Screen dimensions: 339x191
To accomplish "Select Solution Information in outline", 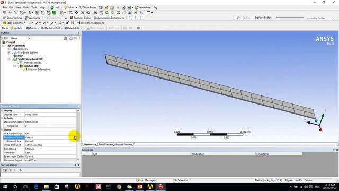I will pyautogui.click(x=39, y=70).
